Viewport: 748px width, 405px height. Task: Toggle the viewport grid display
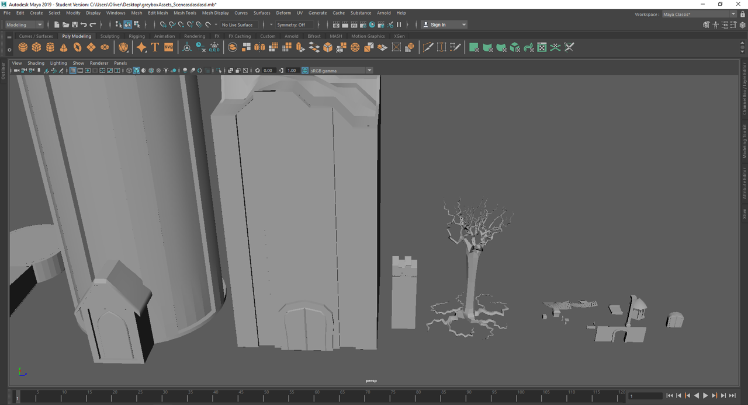pos(72,71)
